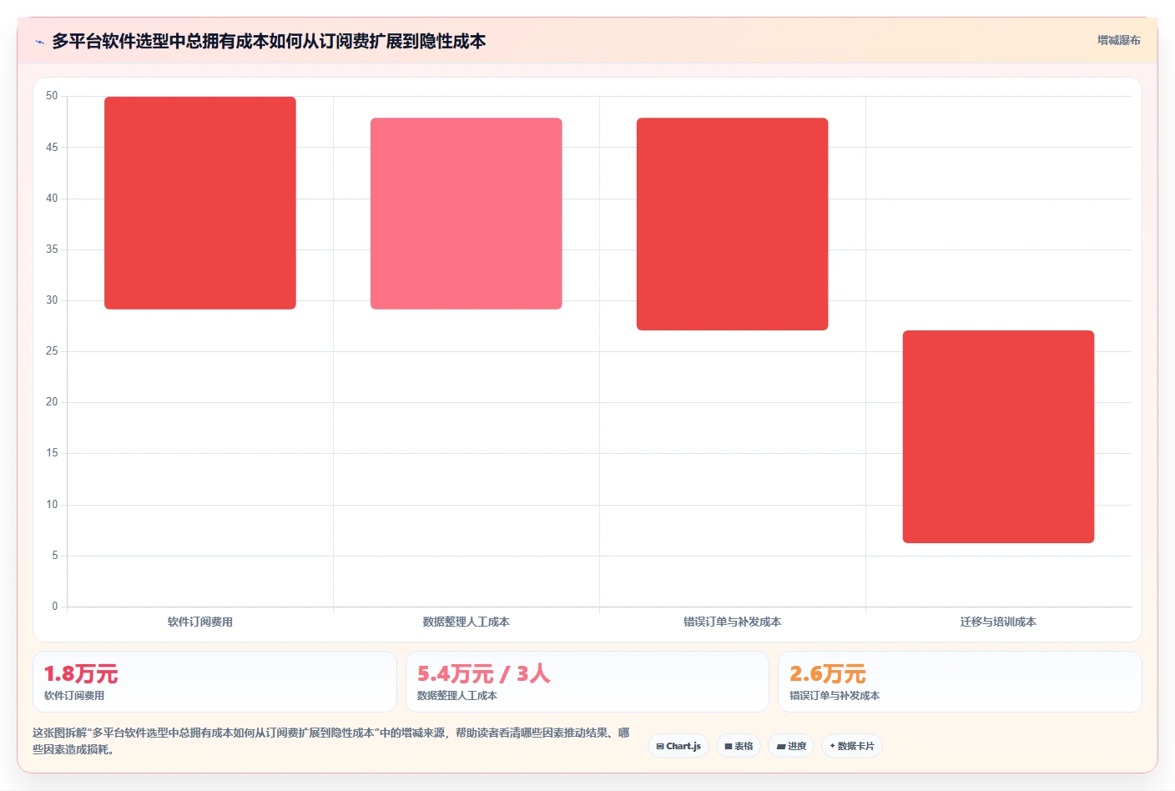
Task: Click the 错误订单与补发成本 caption under 2.6万元
Action: point(835,695)
